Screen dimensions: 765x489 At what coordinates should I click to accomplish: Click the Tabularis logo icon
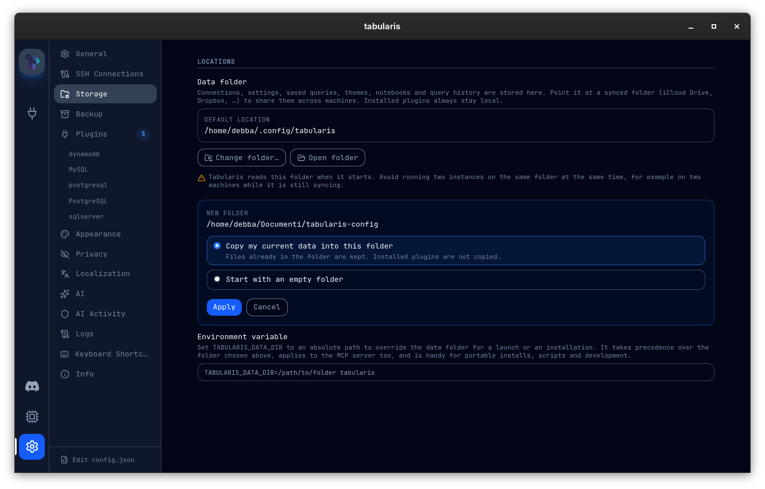(32, 62)
